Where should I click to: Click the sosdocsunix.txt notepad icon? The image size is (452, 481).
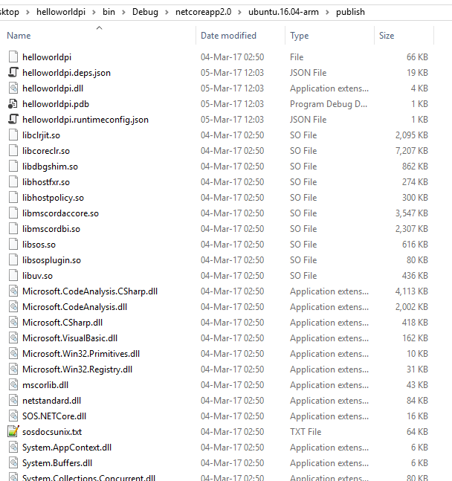tap(13, 432)
